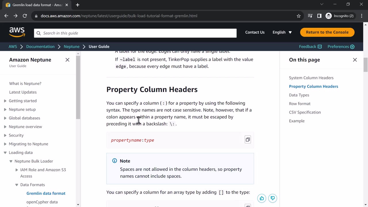Image resolution: width=368 pixels, height=207 pixels.
Task: Select Gremlin data format in sidebar
Action: (x=46, y=193)
